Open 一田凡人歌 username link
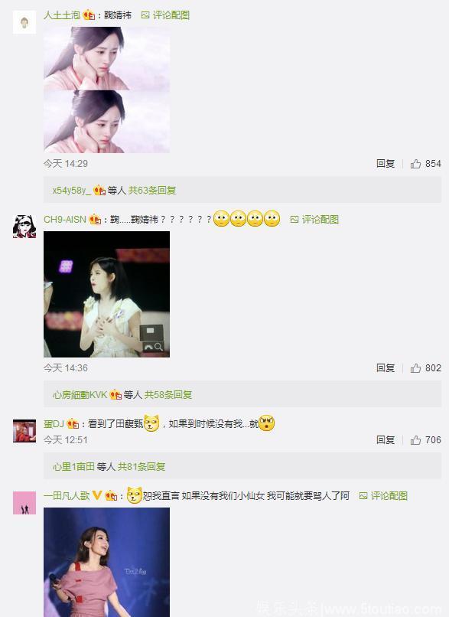This screenshot has width=449, height=617. [x=67, y=496]
